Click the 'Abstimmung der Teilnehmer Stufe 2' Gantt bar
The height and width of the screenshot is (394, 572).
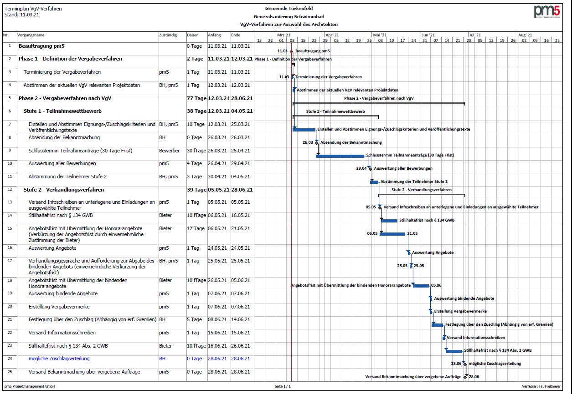point(375,182)
